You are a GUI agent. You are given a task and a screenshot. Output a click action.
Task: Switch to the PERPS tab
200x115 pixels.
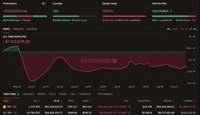6,29
